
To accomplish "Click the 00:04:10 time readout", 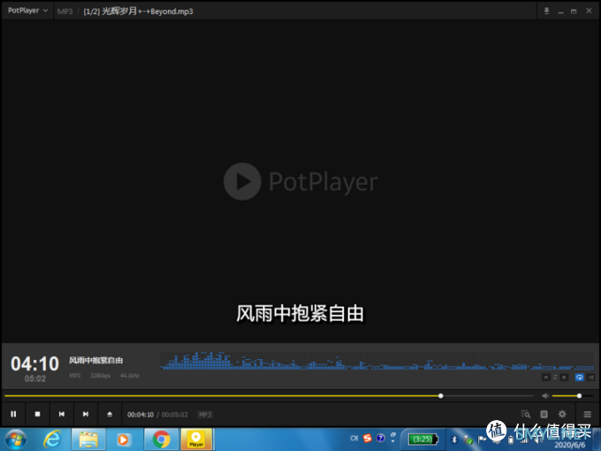I will [x=141, y=415].
